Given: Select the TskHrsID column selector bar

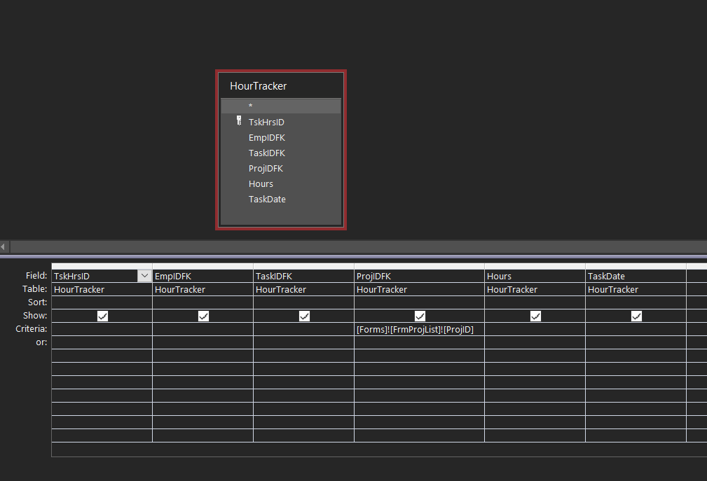Looking at the screenshot, I should tap(102, 266).
